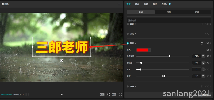This screenshot has width=214, height=100.
Task: Click the red shadow color swatch
Action: tap(142, 50)
